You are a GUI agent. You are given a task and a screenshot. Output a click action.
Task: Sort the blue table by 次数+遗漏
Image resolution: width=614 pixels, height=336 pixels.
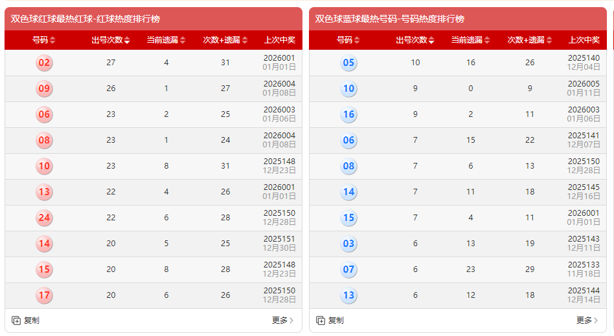(530, 40)
